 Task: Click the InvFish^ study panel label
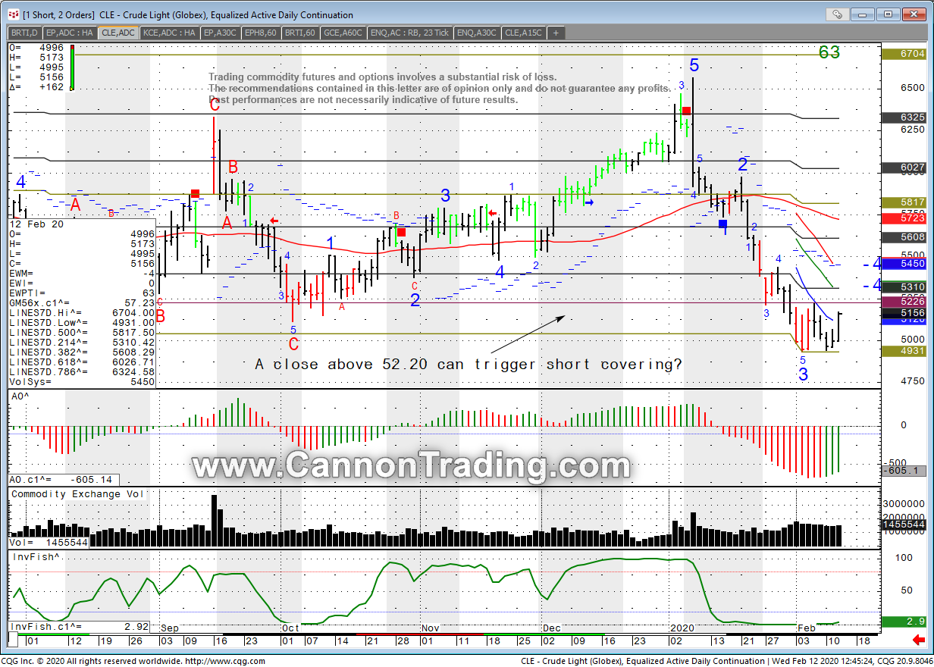click(36, 557)
